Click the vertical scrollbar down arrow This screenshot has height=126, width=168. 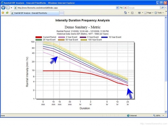click(x=166, y=112)
